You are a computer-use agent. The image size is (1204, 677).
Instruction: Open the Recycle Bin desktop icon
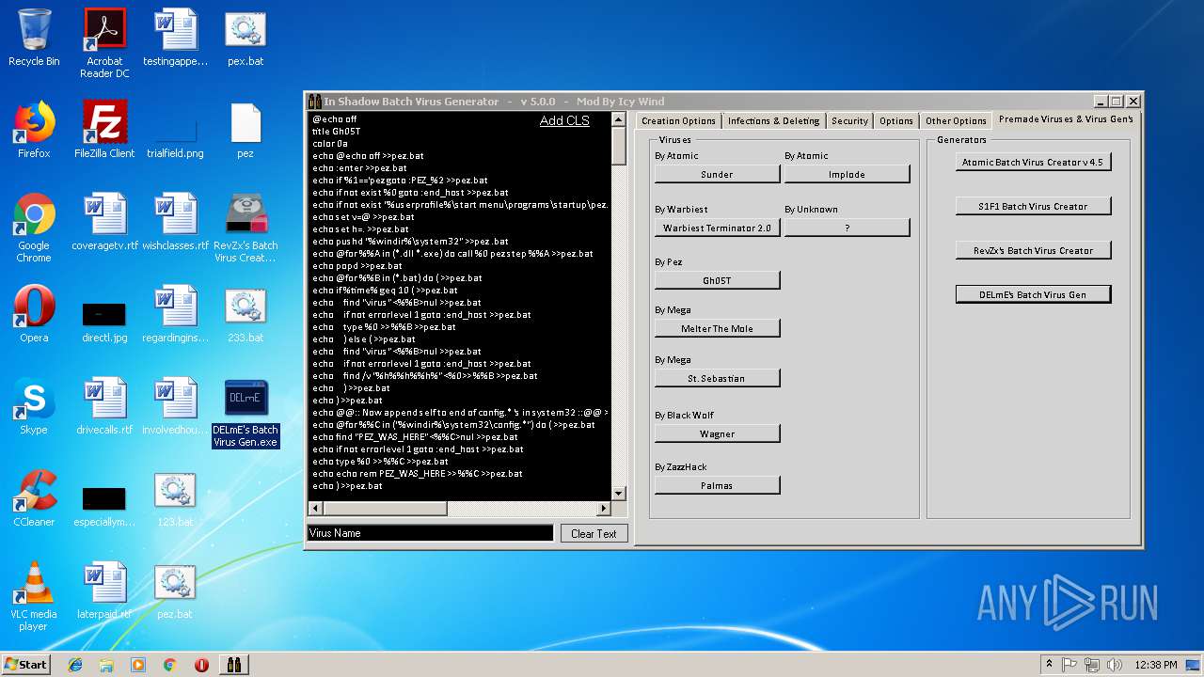34,38
